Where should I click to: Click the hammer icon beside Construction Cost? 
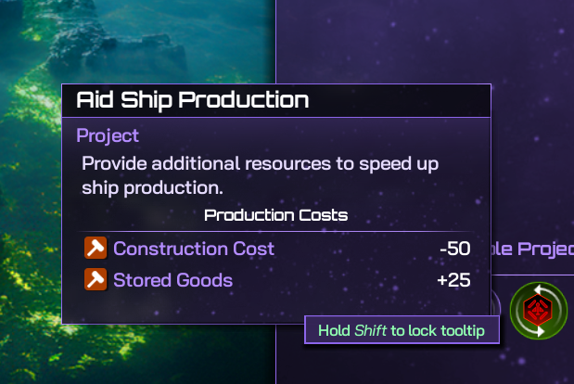tap(96, 249)
